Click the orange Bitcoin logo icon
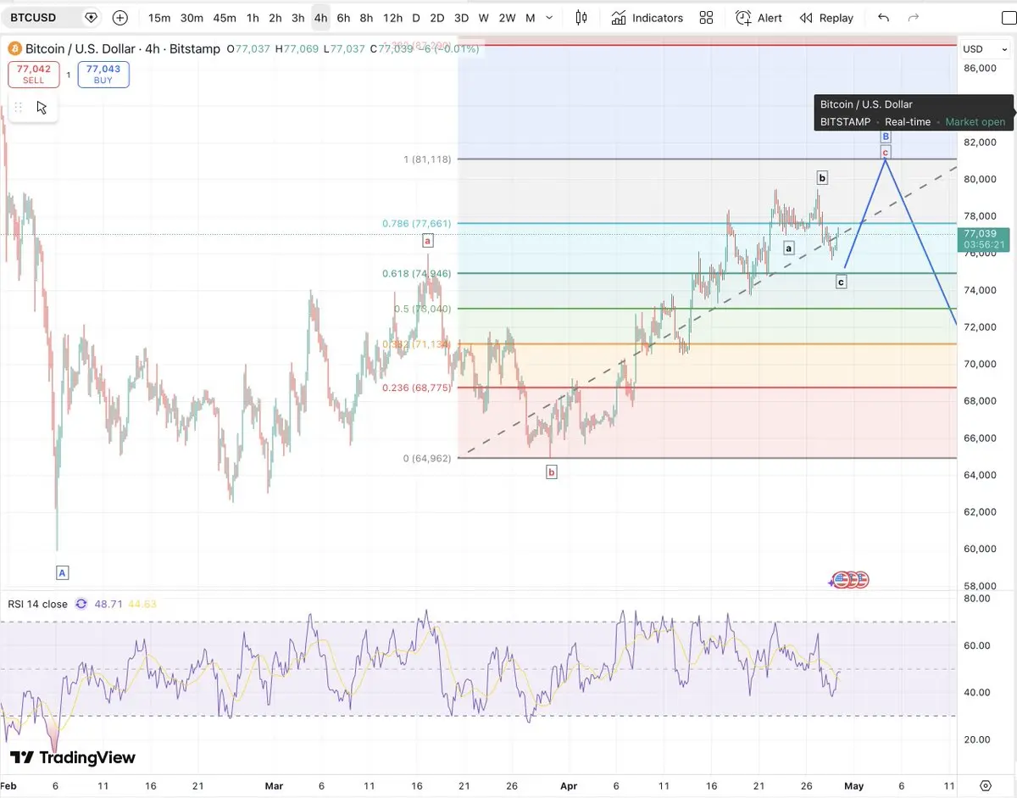This screenshot has width=1017, height=798. click(x=14, y=49)
